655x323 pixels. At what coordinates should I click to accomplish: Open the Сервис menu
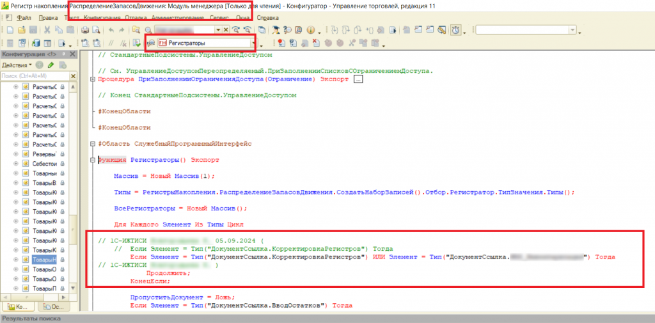pyautogui.click(x=220, y=18)
